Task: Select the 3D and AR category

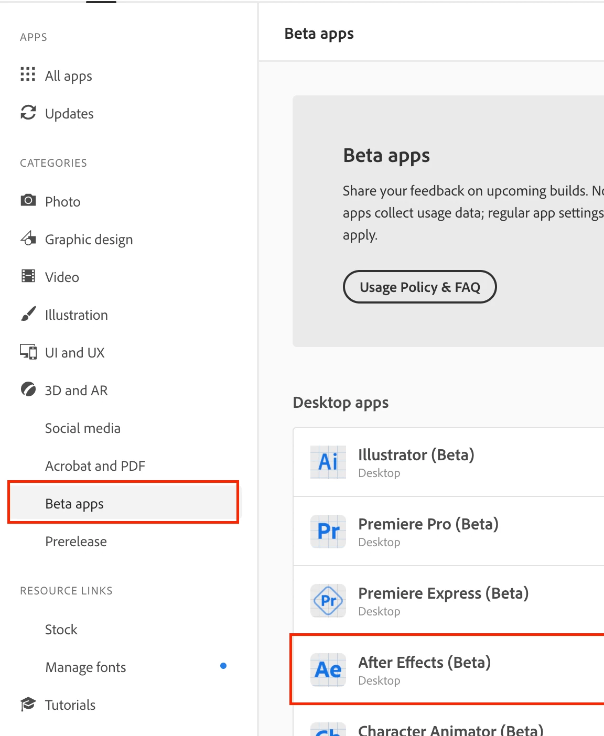Action: 77,391
